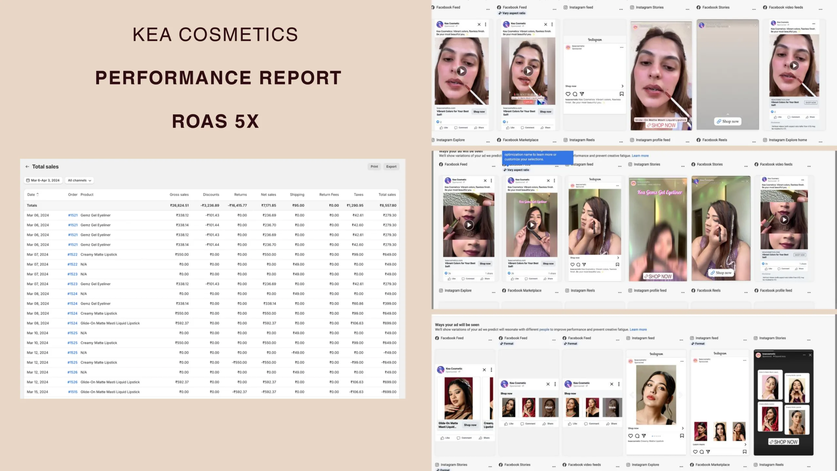837x471 pixels.
Task: Click Vary aspect ratio under Facebook Feed
Action: [513, 13]
